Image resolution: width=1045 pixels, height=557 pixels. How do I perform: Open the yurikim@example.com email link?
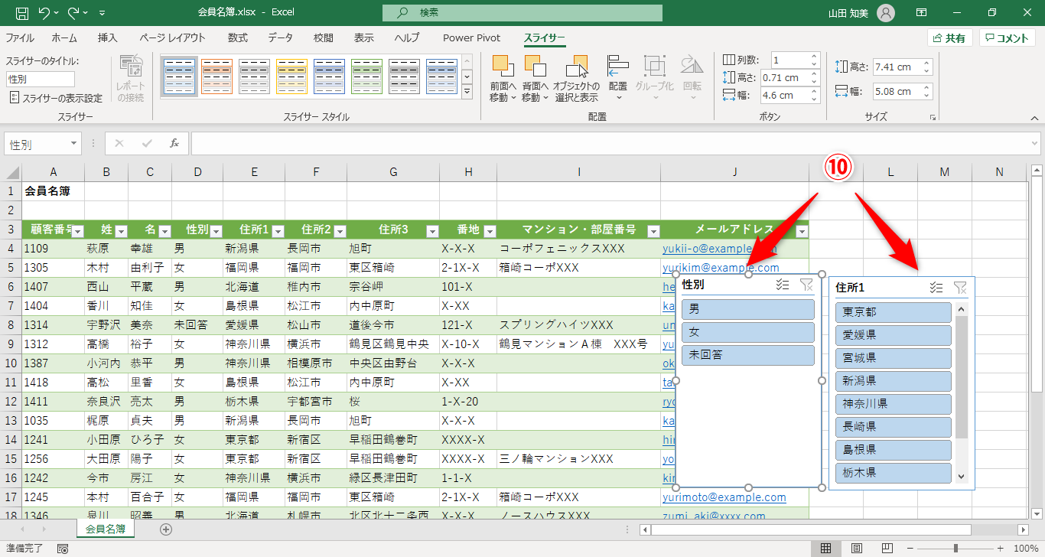tap(721, 268)
